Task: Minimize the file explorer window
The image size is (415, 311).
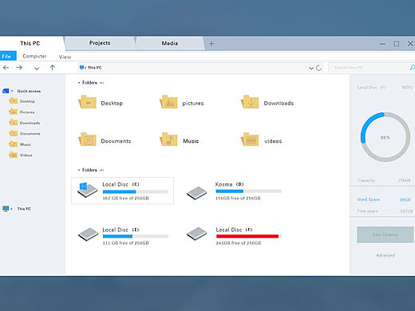Action: (382, 44)
